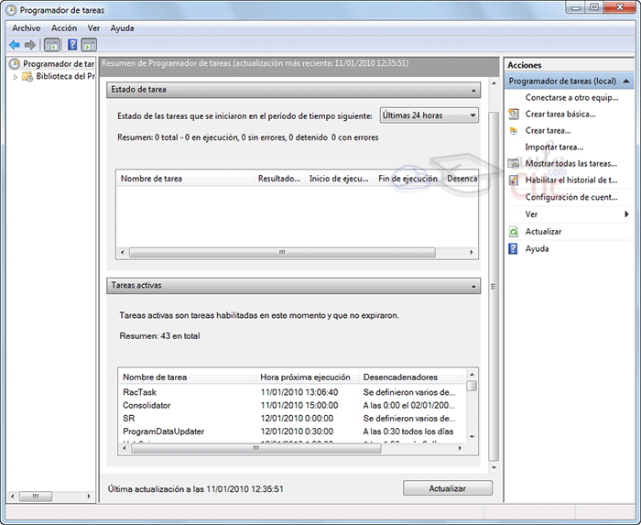Collapse the Tareas activas section
The width and height of the screenshot is (641, 525).
[473, 286]
